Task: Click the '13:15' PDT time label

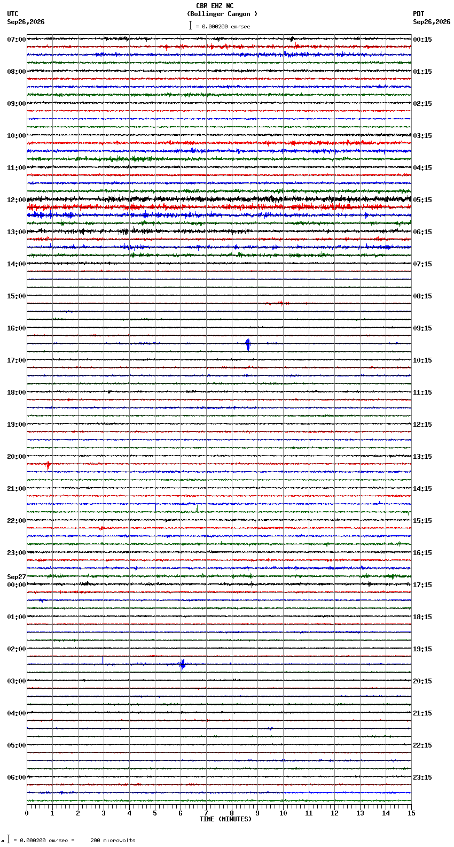Action: pyautogui.click(x=422, y=457)
